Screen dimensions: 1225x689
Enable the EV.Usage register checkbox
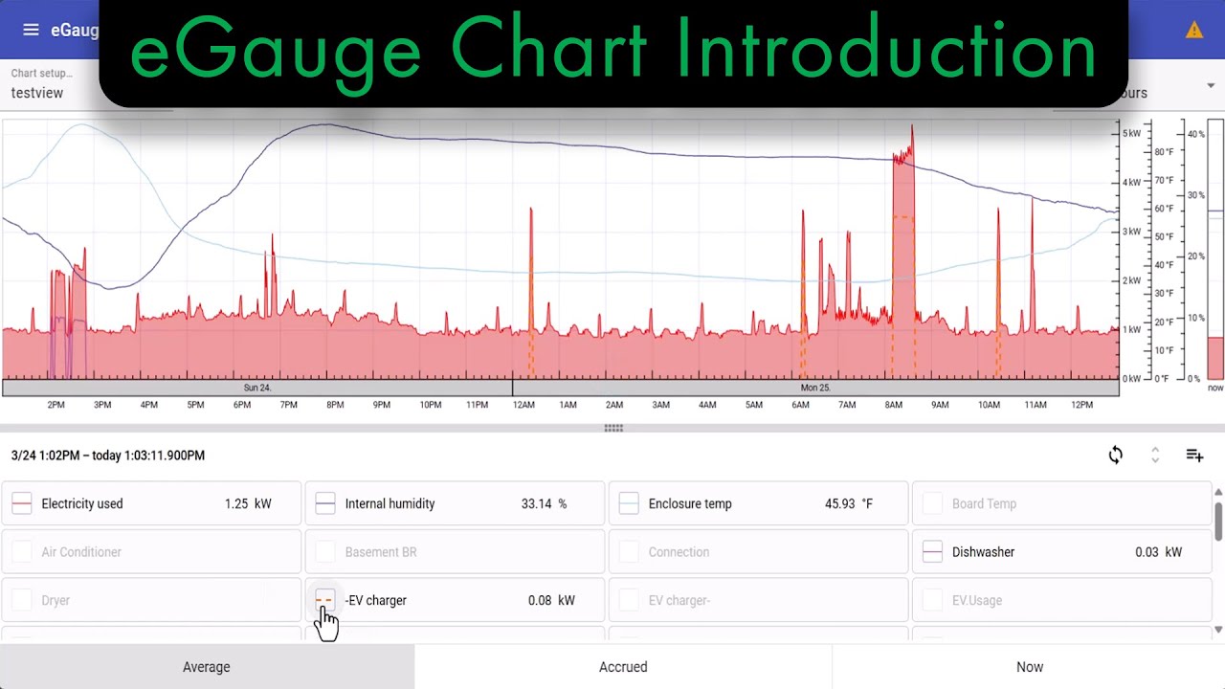coord(932,600)
